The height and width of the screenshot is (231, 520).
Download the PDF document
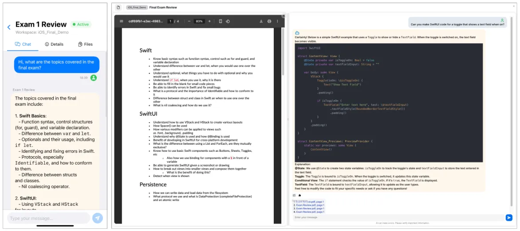[261, 21]
